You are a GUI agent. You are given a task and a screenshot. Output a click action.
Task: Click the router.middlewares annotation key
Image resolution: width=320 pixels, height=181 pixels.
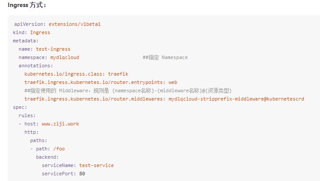(x=95, y=99)
